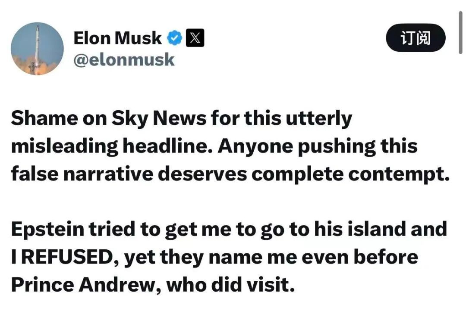Image resolution: width=466 pixels, height=317 pixels.
Task: Click the X logo affiliation badge
Action: (195, 39)
